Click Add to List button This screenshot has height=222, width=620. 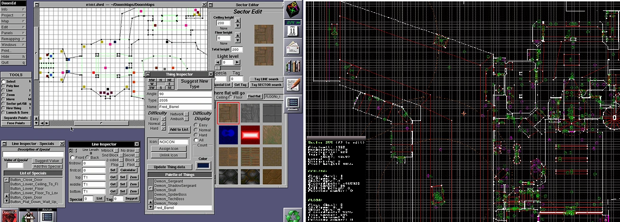(x=179, y=129)
